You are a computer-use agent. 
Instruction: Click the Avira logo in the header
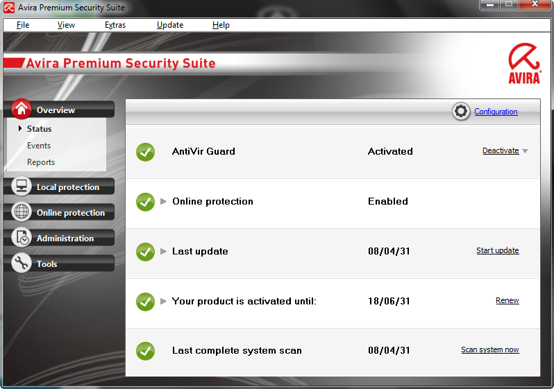point(524,64)
